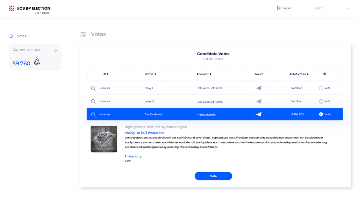Sort the table by Account column
The image size is (358, 200).
[x=204, y=74]
